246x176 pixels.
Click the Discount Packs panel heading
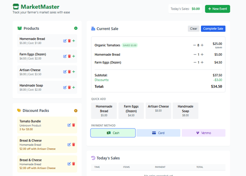(x=36, y=110)
